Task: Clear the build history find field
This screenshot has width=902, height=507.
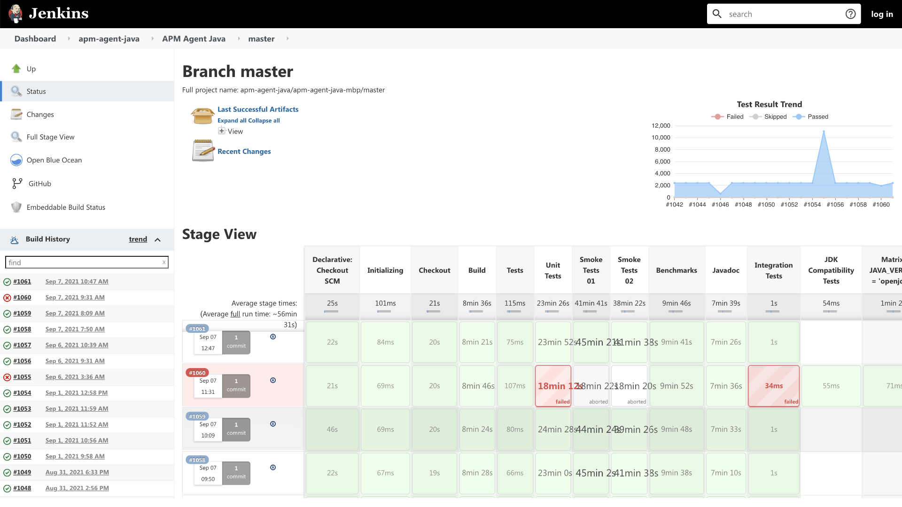Action: pyautogui.click(x=164, y=262)
